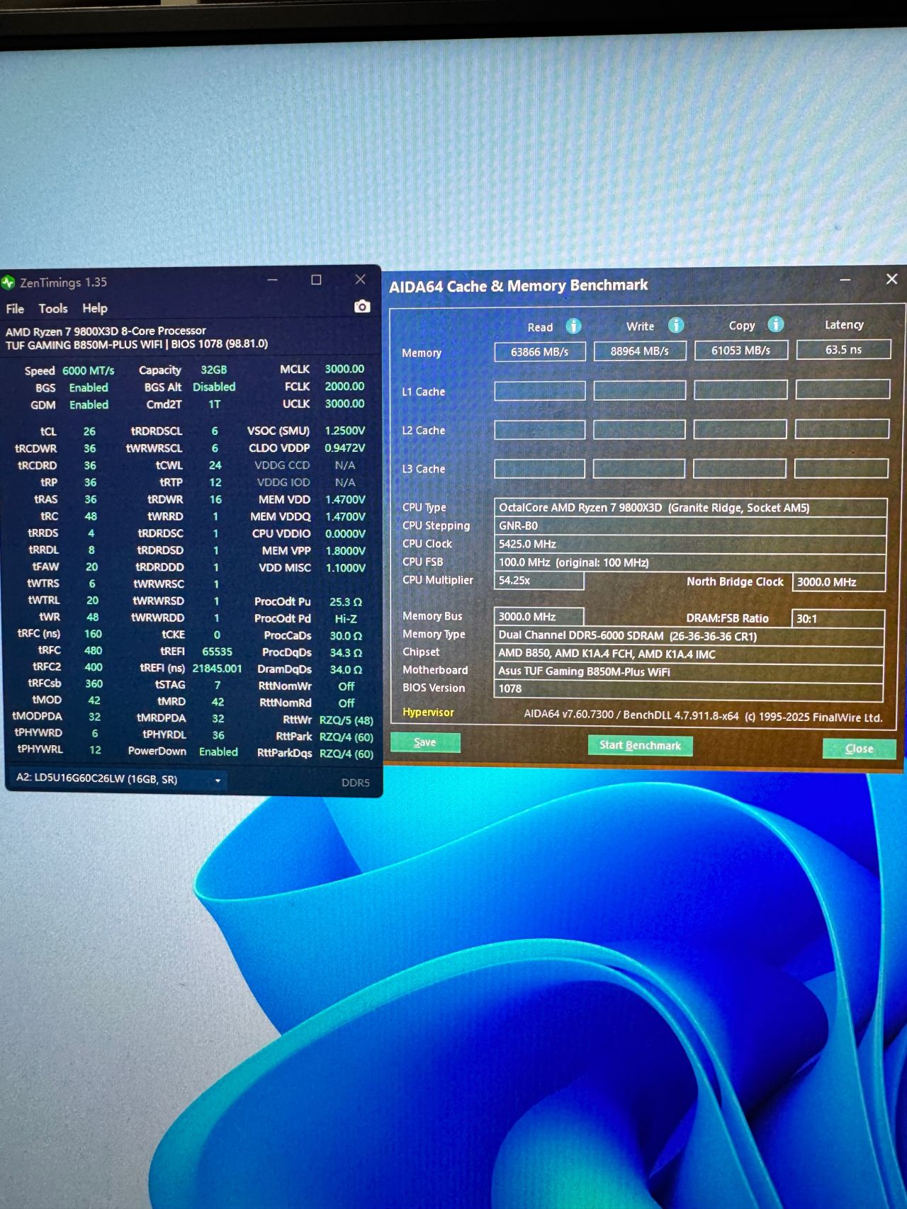
Task: Click the MEM VDD value 1.4700V
Action: tap(345, 499)
